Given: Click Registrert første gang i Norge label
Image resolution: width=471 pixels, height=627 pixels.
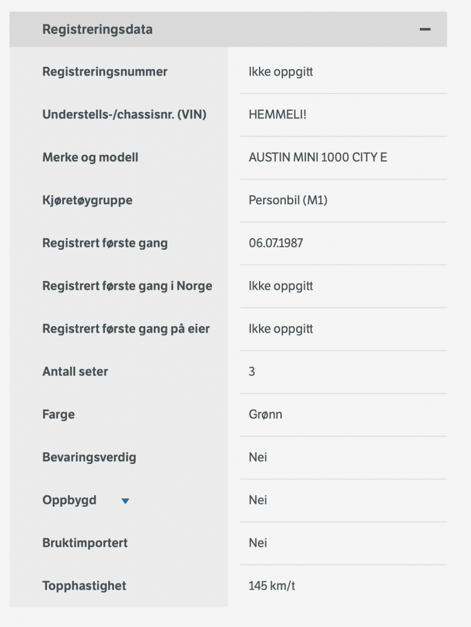Looking at the screenshot, I should click(127, 286).
